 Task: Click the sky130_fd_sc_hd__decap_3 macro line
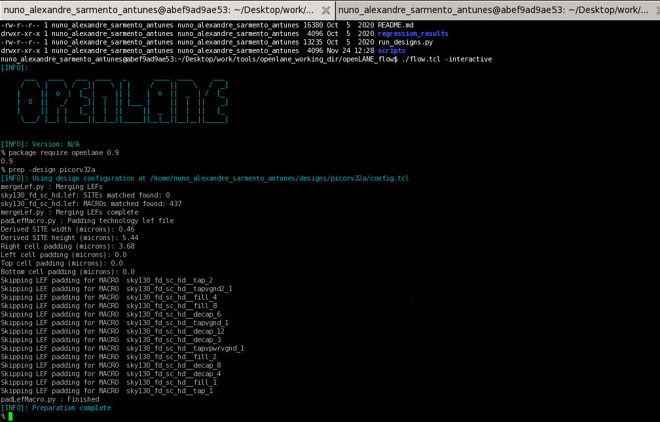point(111,340)
